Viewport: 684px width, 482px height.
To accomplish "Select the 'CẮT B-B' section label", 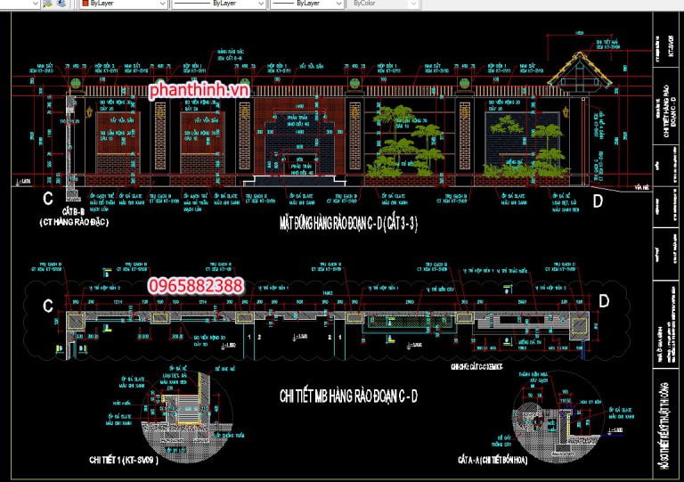I will [73, 212].
